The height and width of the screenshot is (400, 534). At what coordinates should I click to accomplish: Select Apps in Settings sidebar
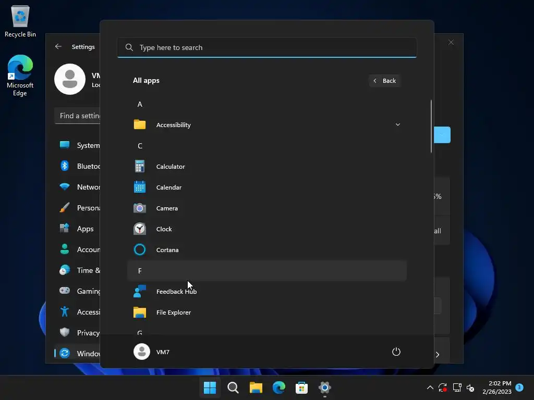click(x=77, y=229)
